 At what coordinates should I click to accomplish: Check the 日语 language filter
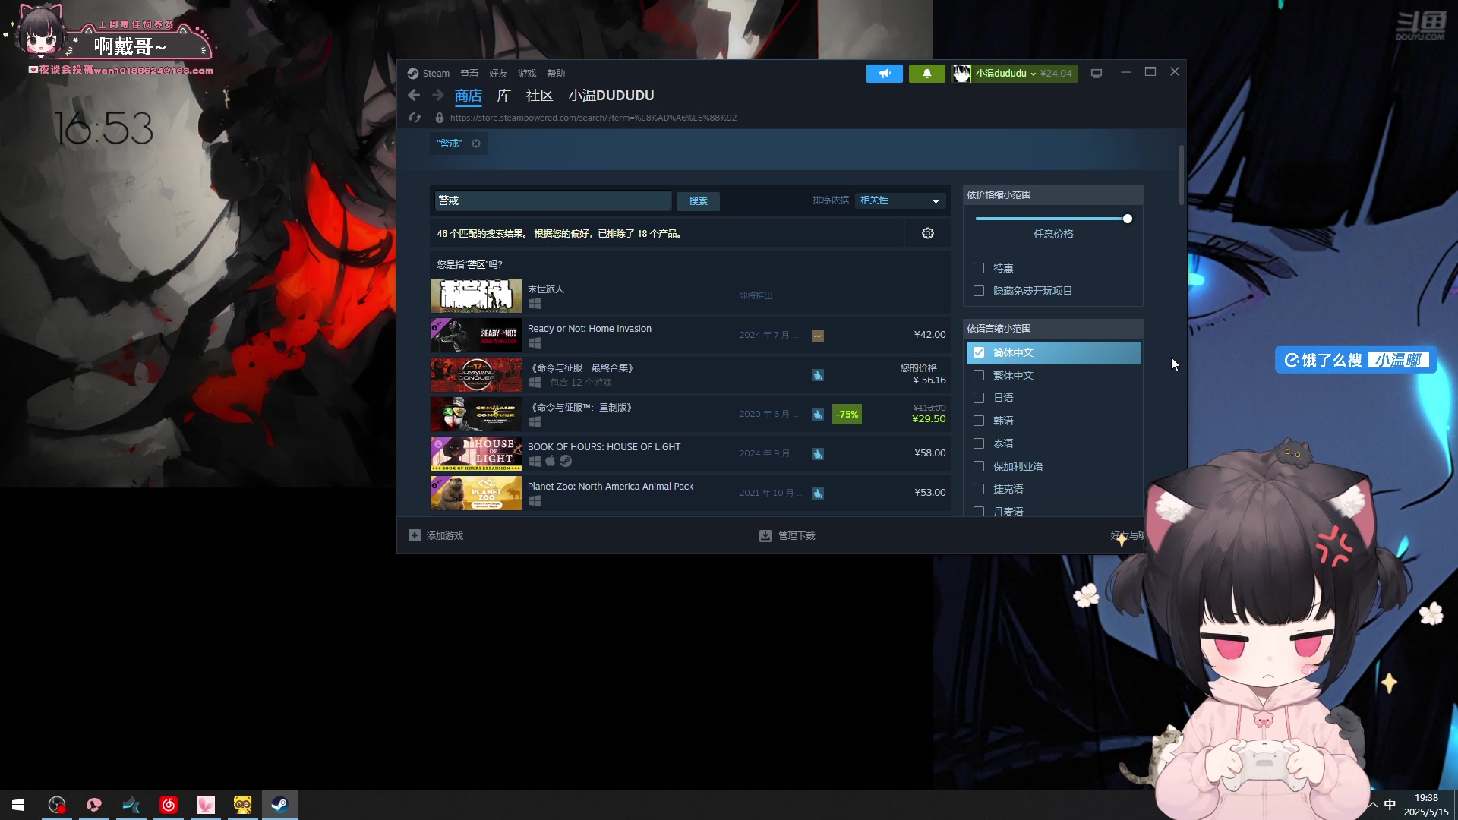[979, 398]
